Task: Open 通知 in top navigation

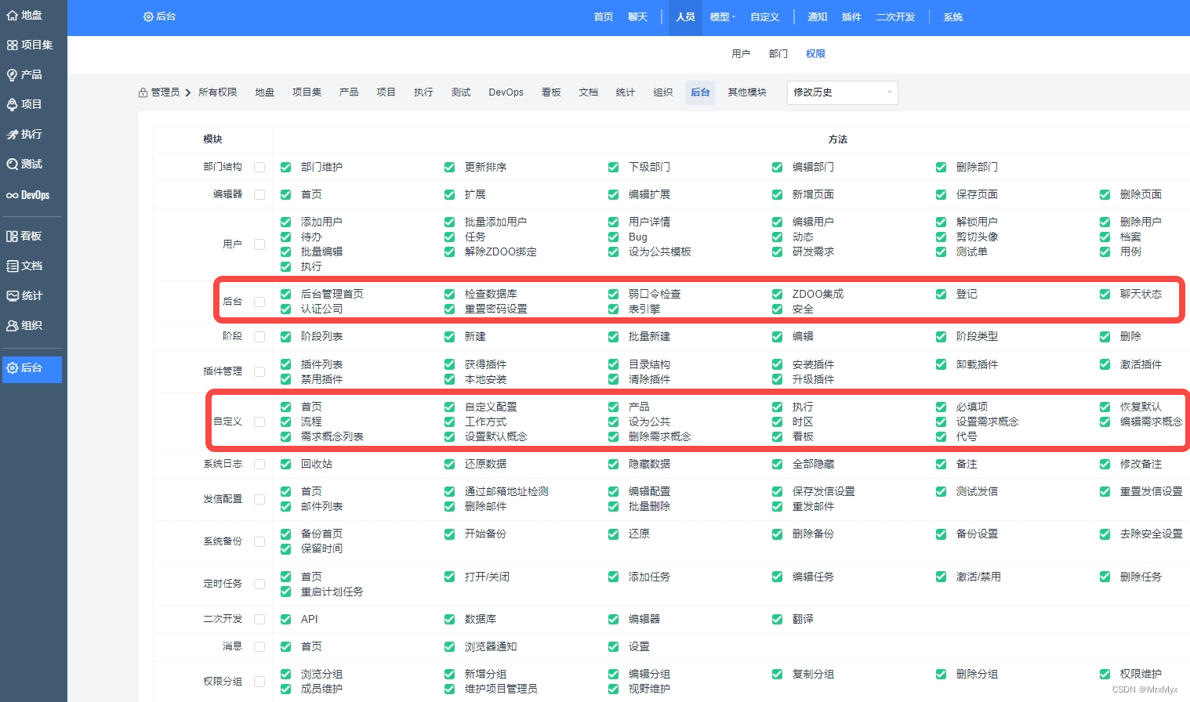Action: pyautogui.click(x=818, y=16)
